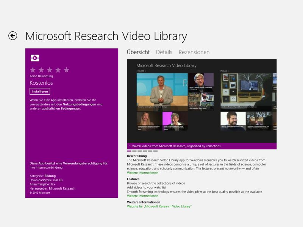Screen dimensions: 303x227
Task: Click the fifth rating star
Action: 67,70
